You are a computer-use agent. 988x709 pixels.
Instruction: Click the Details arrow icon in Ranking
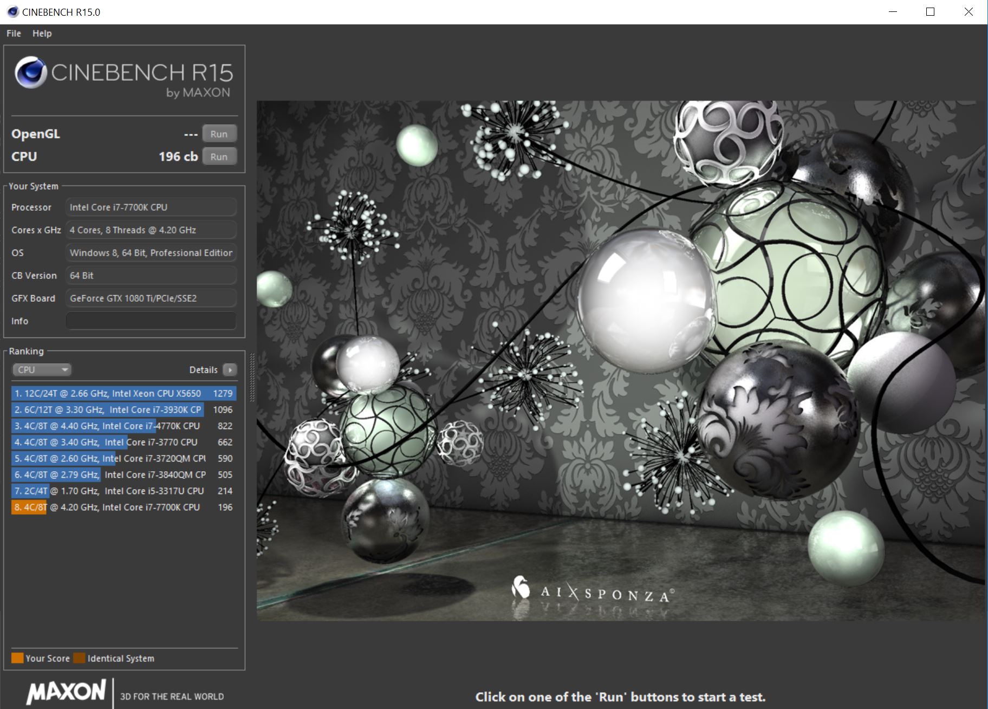230,370
